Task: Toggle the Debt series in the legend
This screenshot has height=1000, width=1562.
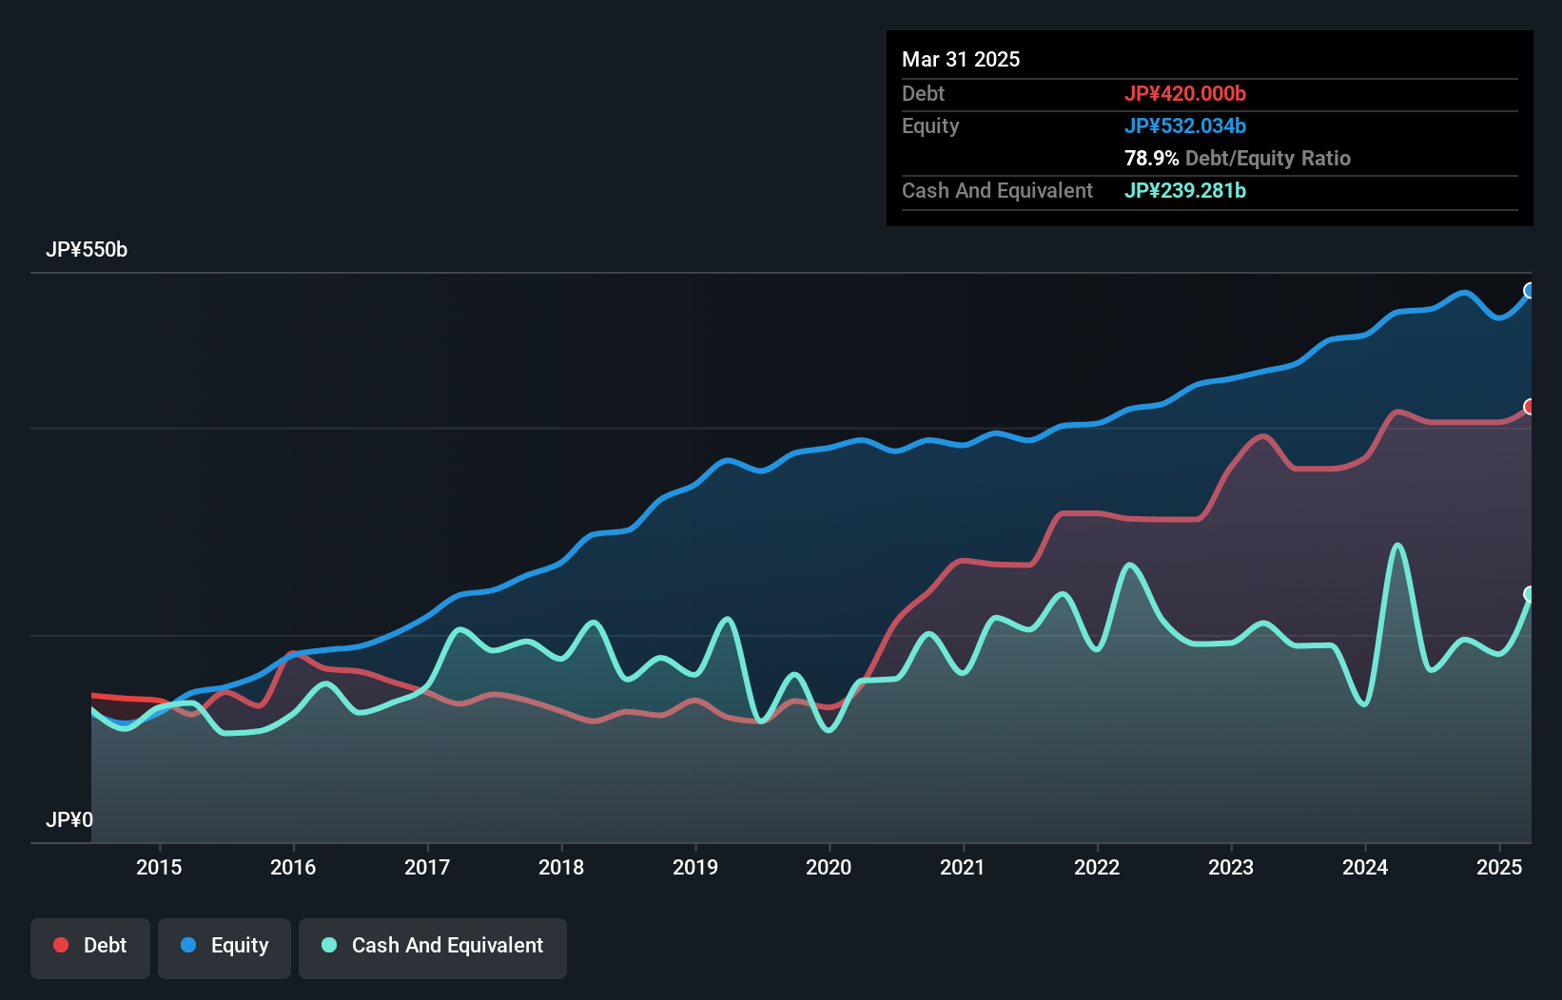Action: pyautogui.click(x=90, y=946)
